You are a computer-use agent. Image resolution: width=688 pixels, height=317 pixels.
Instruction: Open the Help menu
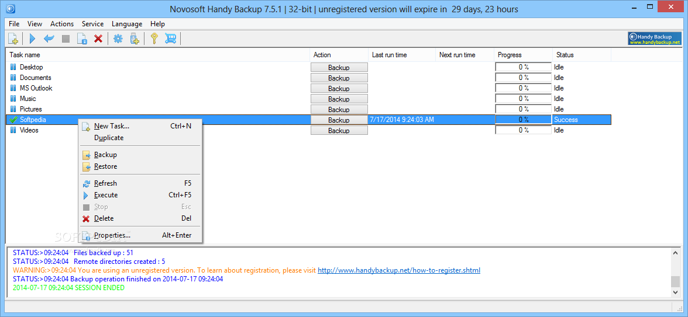click(x=157, y=24)
